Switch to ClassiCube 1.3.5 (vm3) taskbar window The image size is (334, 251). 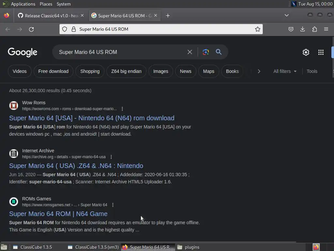tap(94, 247)
